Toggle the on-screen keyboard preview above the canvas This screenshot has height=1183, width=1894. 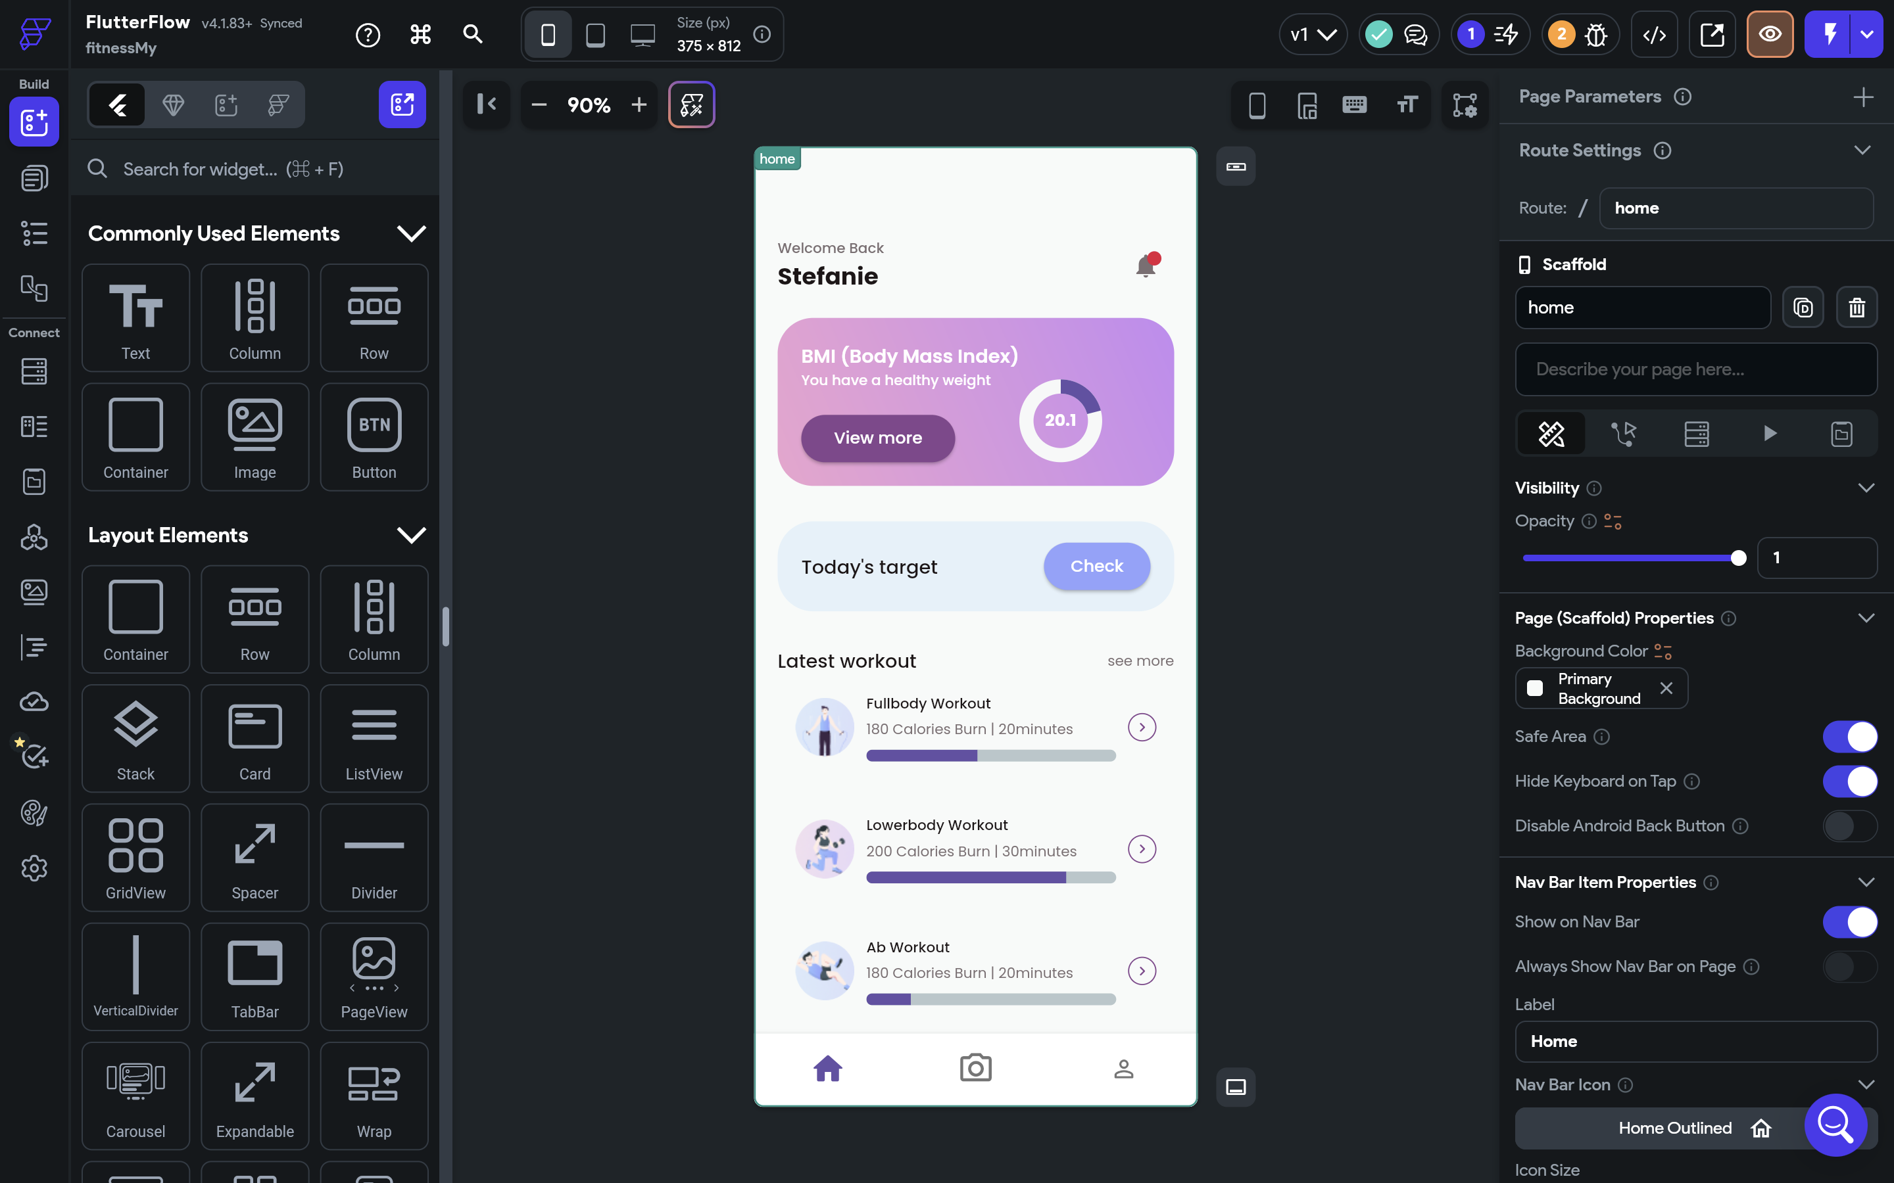[1353, 104]
